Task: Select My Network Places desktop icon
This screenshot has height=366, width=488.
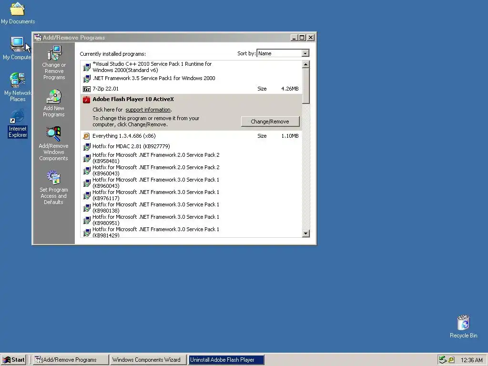Action: [x=18, y=80]
